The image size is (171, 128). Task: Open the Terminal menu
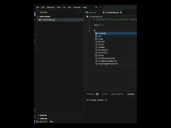pos(77,7)
